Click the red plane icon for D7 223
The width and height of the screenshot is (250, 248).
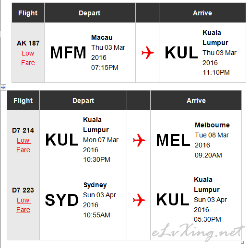point(139,200)
